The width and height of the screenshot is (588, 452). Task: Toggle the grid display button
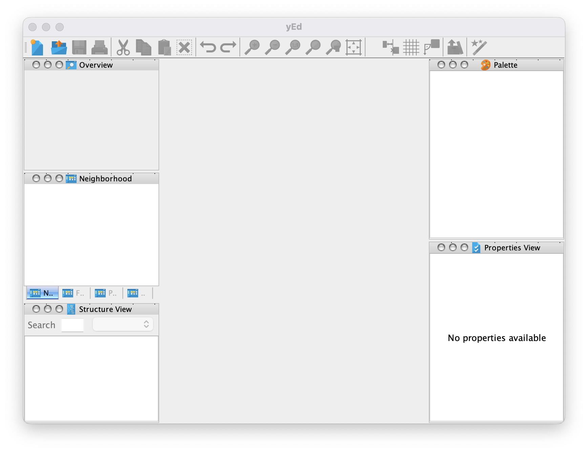coord(411,47)
